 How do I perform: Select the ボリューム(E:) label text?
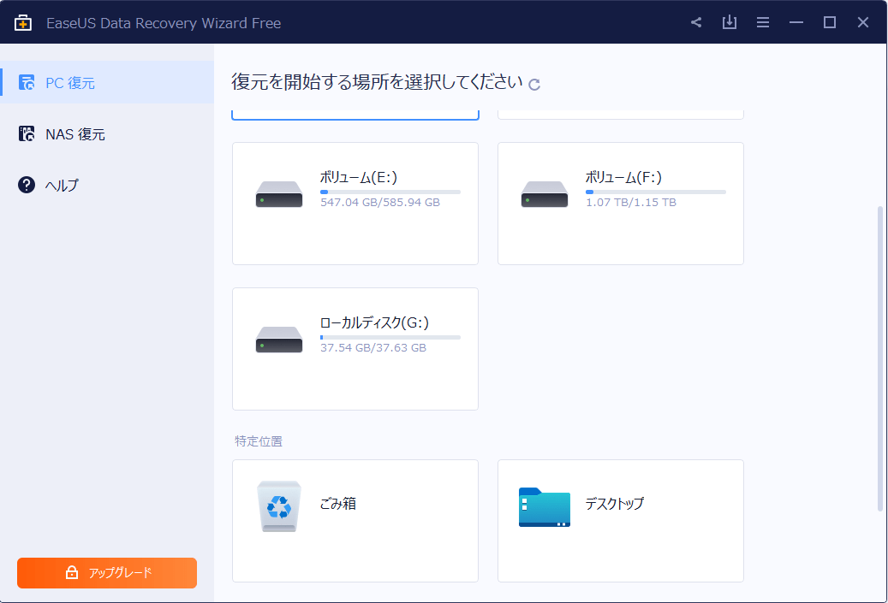click(359, 177)
